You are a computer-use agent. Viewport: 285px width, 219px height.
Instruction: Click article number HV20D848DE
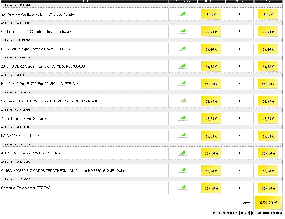coord(23,57)
